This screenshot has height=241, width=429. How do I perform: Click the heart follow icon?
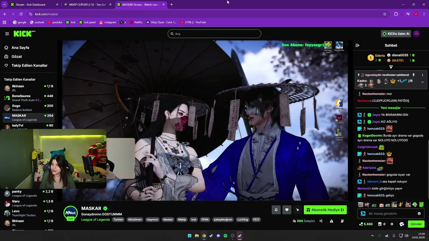coord(287,210)
